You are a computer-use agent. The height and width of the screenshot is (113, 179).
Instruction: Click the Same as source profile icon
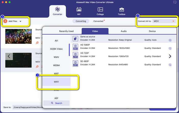75,39
